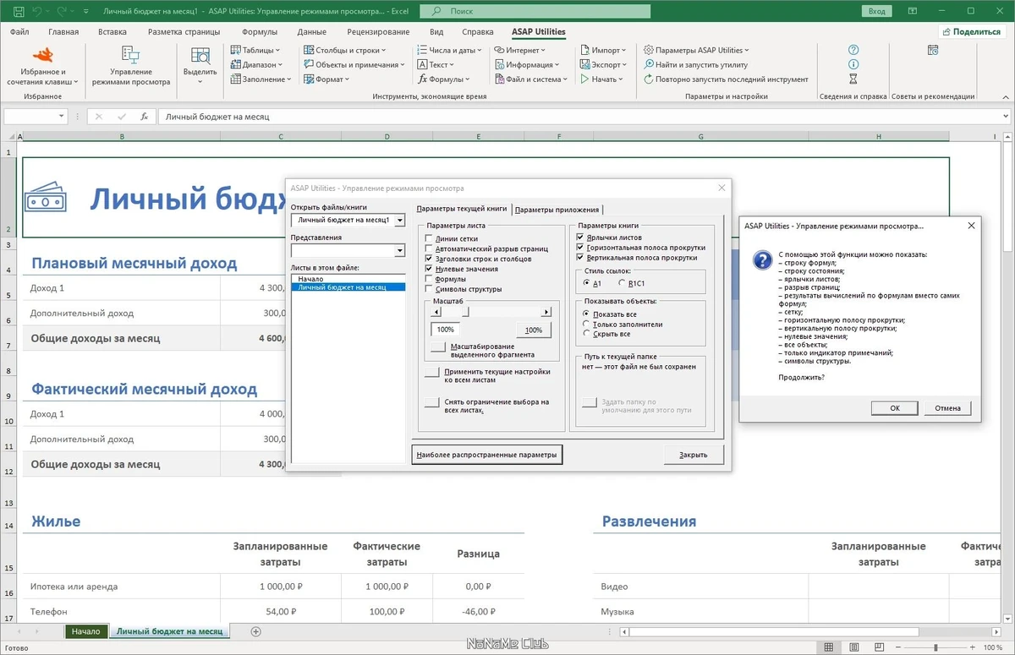Enable Символы структуры checkbox
Screen dimensions: 1015x655
[x=429, y=289]
